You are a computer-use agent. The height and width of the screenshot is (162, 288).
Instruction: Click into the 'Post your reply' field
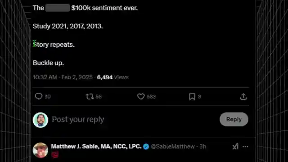134,120
